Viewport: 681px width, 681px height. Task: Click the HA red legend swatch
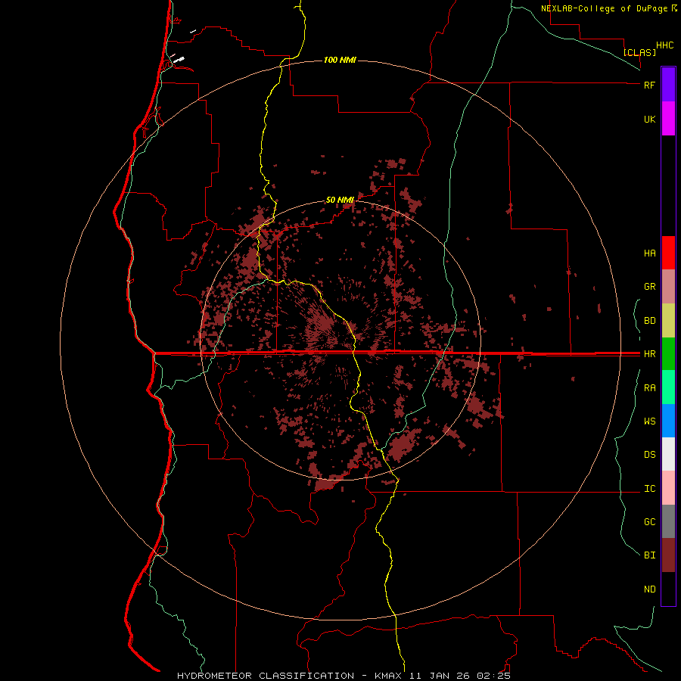point(668,253)
